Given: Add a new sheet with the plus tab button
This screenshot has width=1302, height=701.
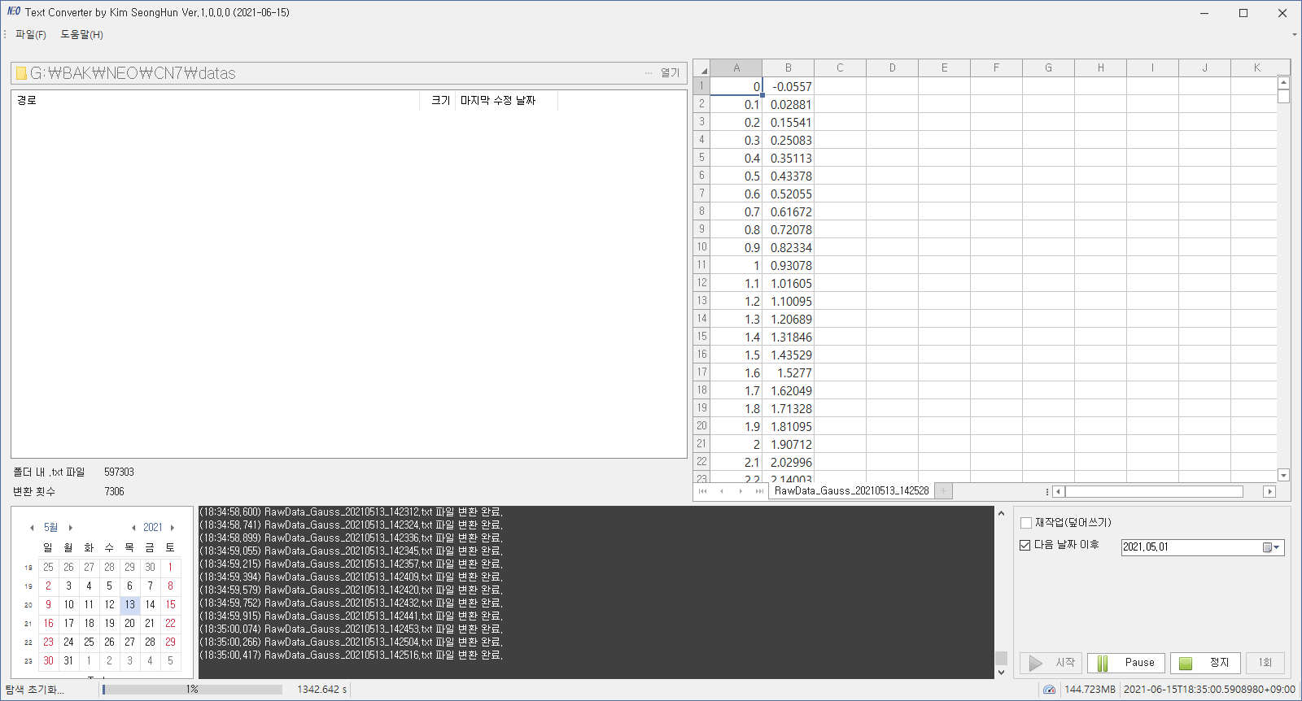Looking at the screenshot, I should [943, 491].
